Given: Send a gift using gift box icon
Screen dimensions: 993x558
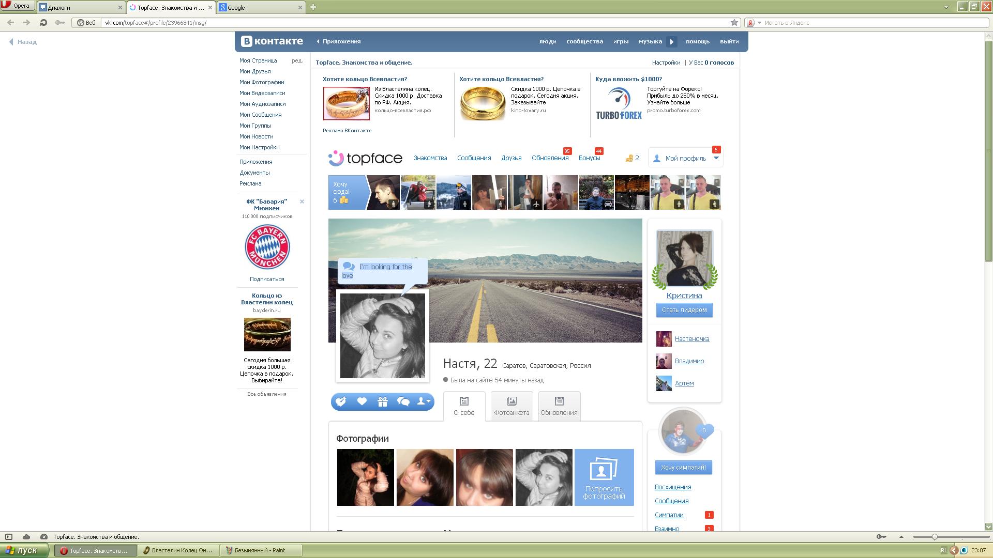Looking at the screenshot, I should tap(383, 401).
